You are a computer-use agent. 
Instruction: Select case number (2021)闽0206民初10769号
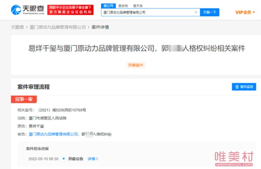click(x=62, y=110)
